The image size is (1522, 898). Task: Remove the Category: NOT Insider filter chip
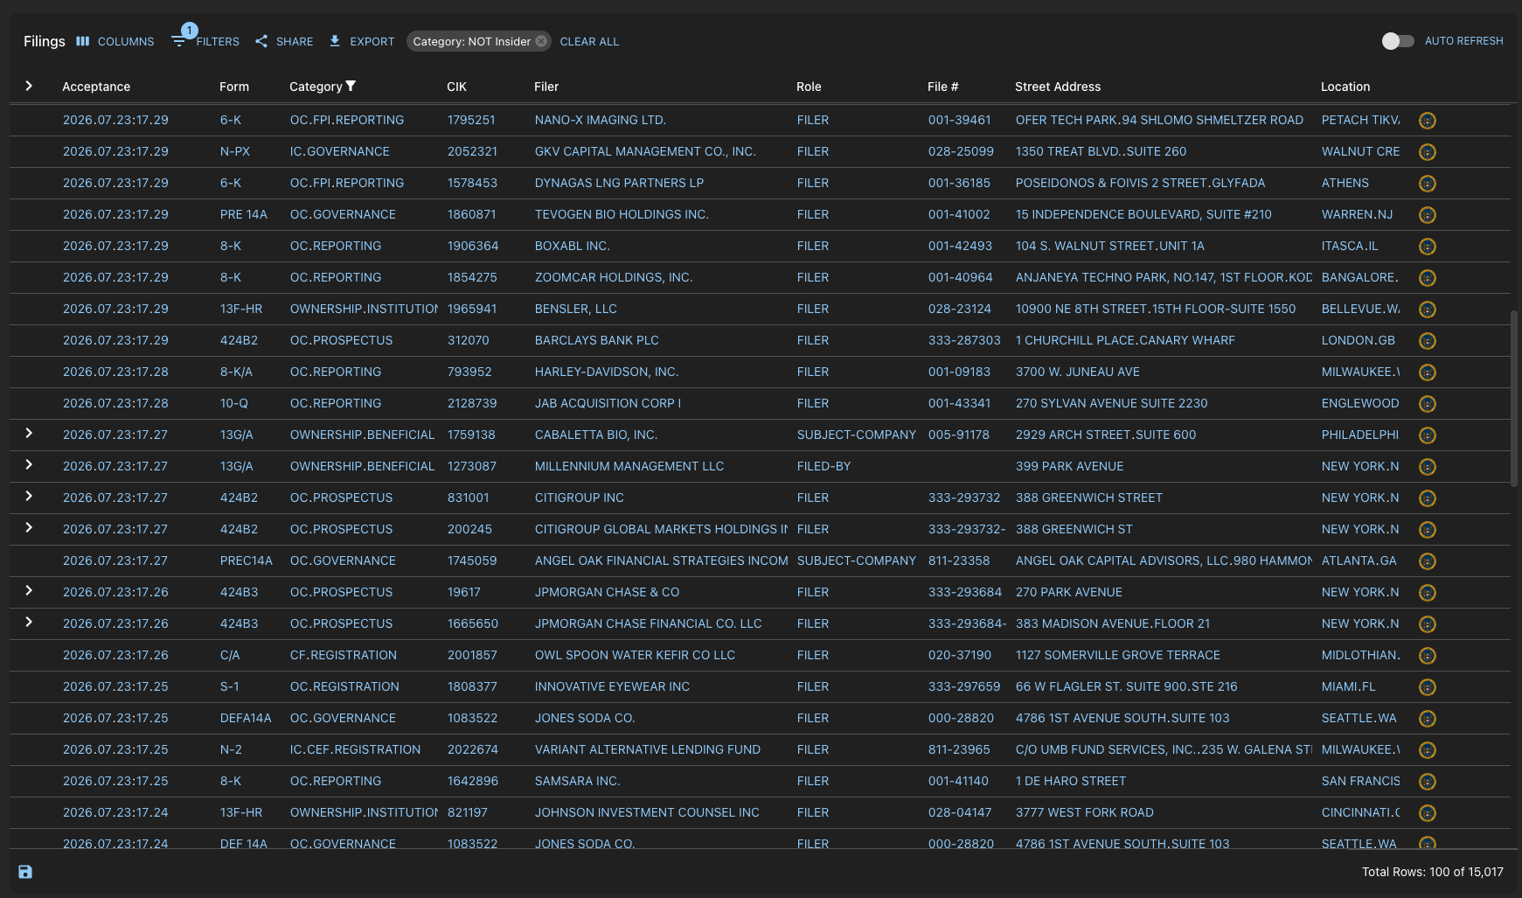click(541, 41)
